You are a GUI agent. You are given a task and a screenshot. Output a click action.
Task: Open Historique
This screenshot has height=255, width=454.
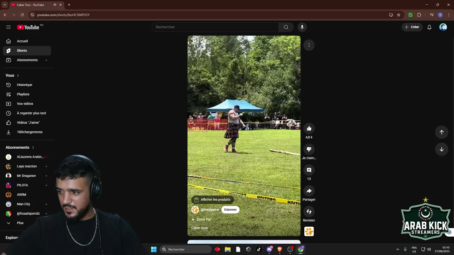pos(27,85)
